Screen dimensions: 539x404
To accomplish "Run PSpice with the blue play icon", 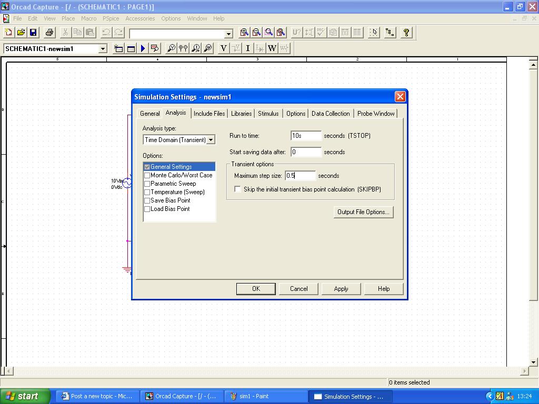I will click(143, 48).
